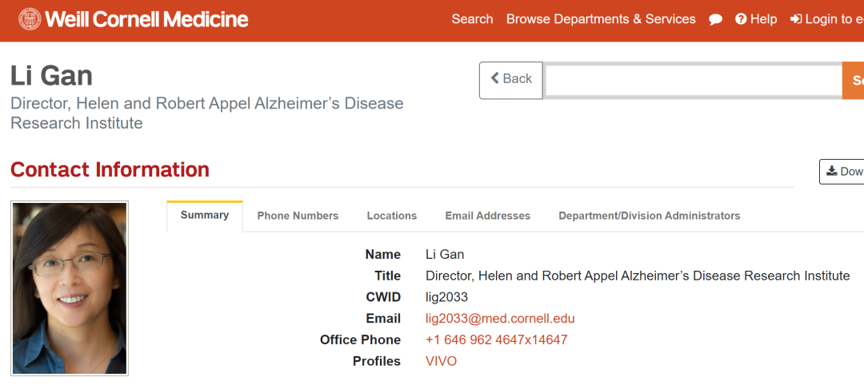The width and height of the screenshot is (864, 389).
Task: Open the Email Addresses tab
Action: click(488, 216)
